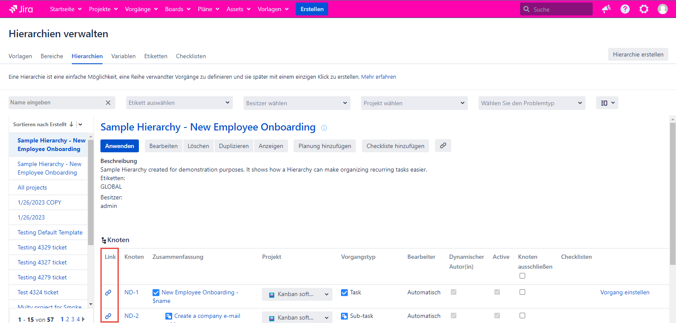The width and height of the screenshot is (676, 323).
Task: Tick Knoten ausschließen checkbox for ND-1
Action: click(x=522, y=292)
